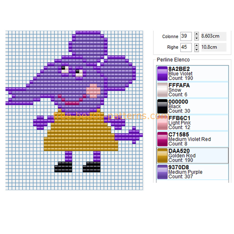The image size is (234, 234).
Task: Select the Medium Purple 9370D8 color swatch
Action: 162,172
